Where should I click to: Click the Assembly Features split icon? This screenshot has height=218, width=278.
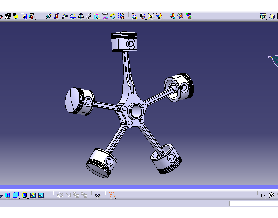click(x=263, y=16)
